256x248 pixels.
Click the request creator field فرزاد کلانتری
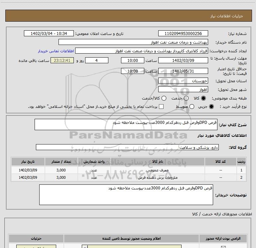(142, 51)
